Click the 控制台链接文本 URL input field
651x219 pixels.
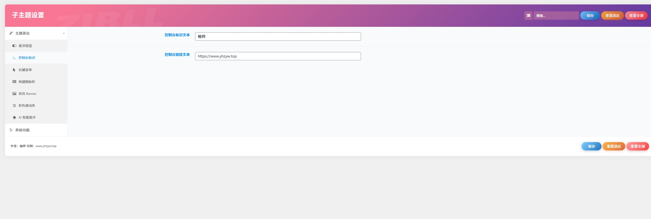278,56
